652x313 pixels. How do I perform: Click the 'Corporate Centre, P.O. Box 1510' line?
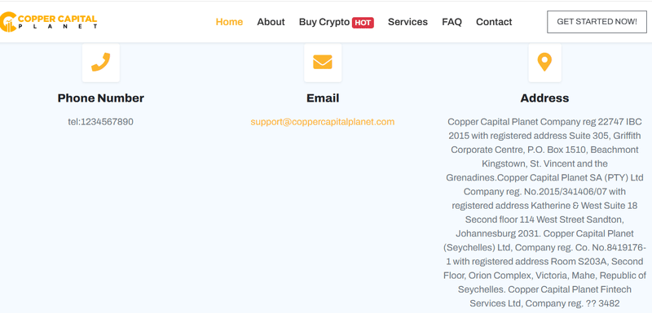pos(544,150)
